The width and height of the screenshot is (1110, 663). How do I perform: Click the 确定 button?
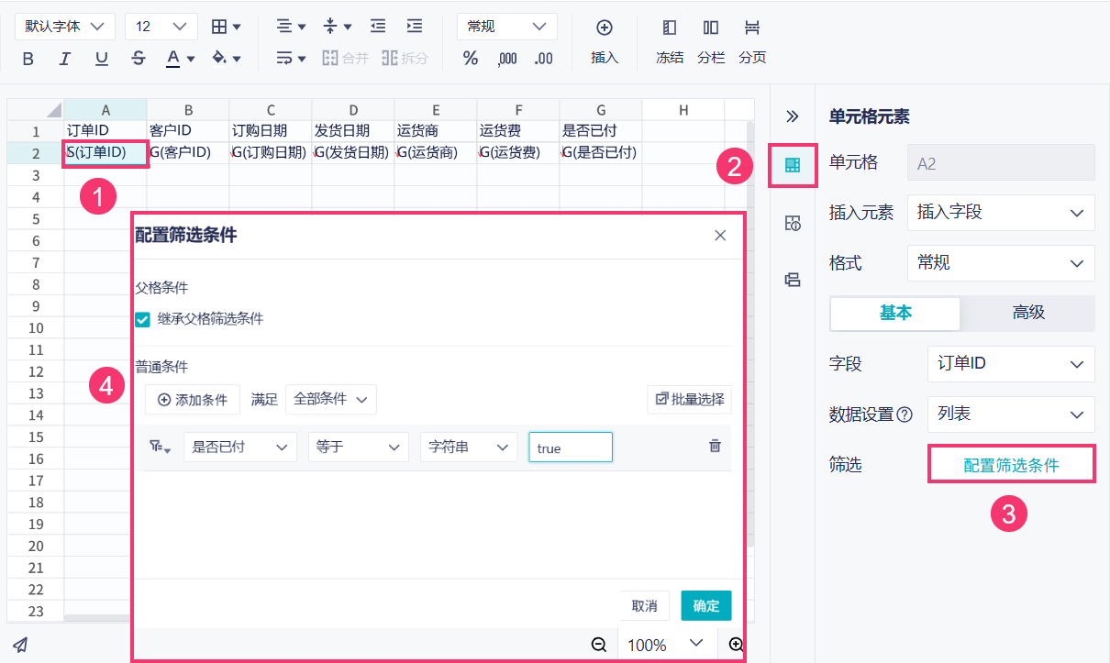pyautogui.click(x=706, y=606)
